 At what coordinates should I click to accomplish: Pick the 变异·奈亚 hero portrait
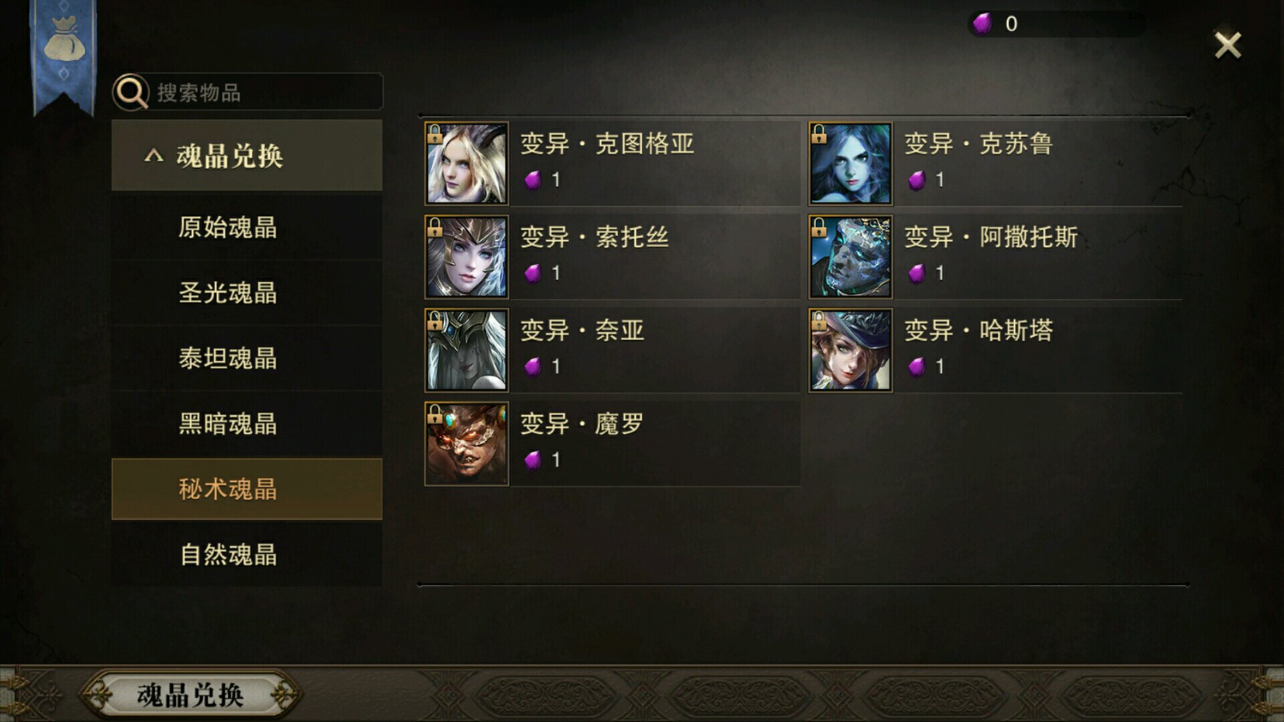467,350
